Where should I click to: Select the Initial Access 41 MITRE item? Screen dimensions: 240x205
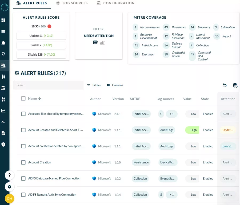[145, 45]
